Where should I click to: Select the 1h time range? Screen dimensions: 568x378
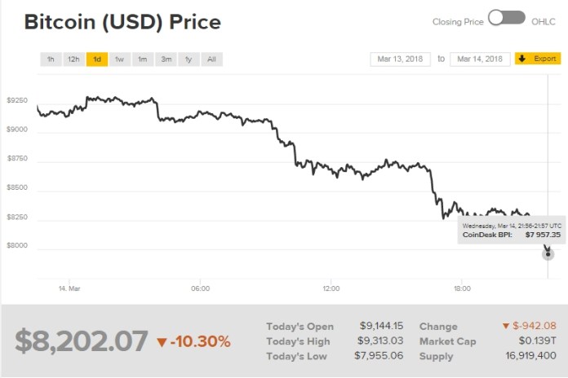coord(51,59)
